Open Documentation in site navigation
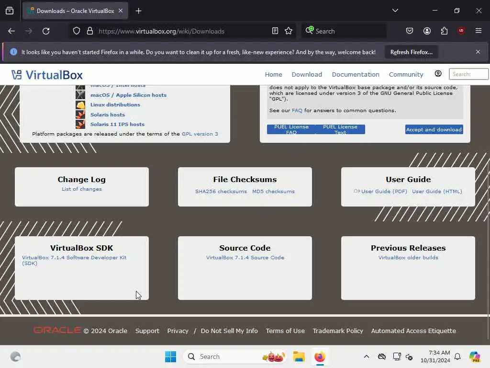The height and width of the screenshot is (368, 490). [x=356, y=74]
